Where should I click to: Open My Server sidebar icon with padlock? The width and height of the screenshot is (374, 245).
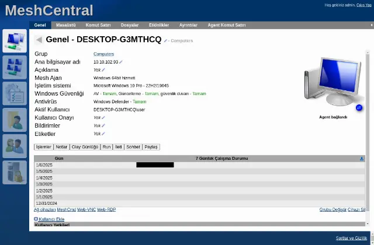(15, 172)
